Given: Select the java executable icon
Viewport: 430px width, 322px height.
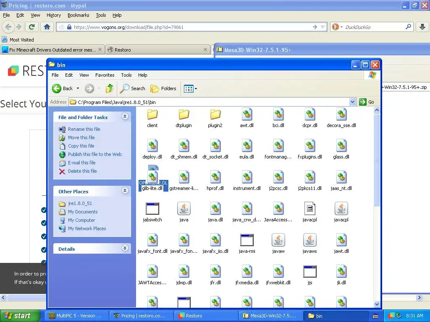Looking at the screenshot, I should pyautogui.click(x=184, y=209).
